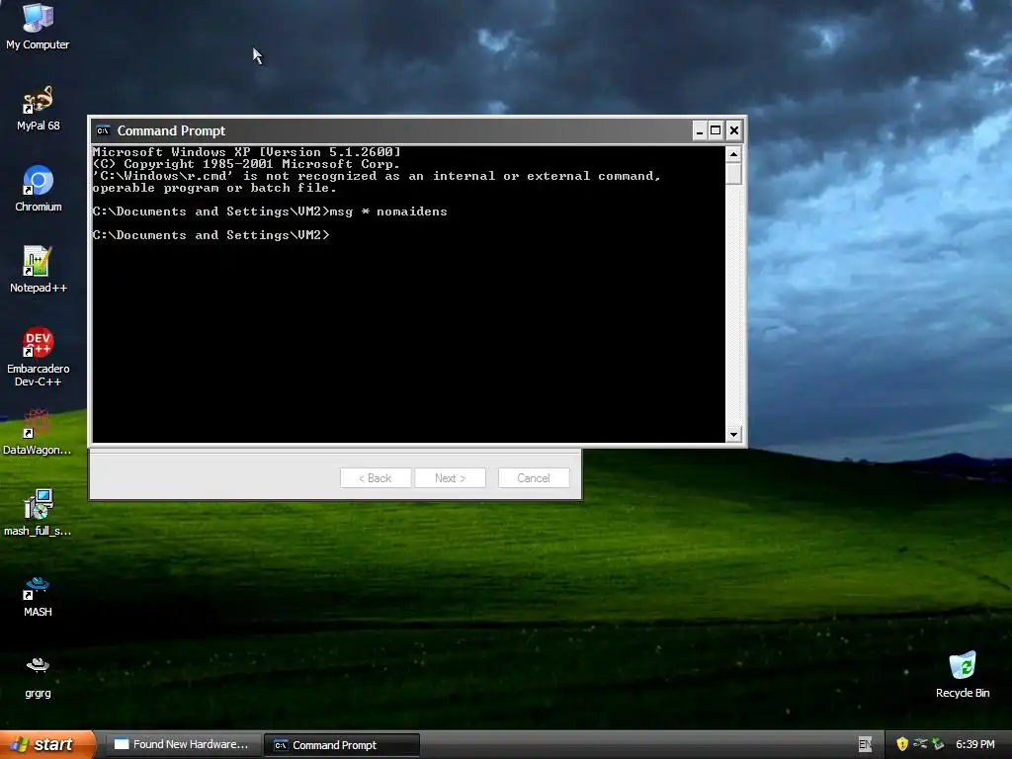Click the Command Prompt window title text

tap(171, 131)
